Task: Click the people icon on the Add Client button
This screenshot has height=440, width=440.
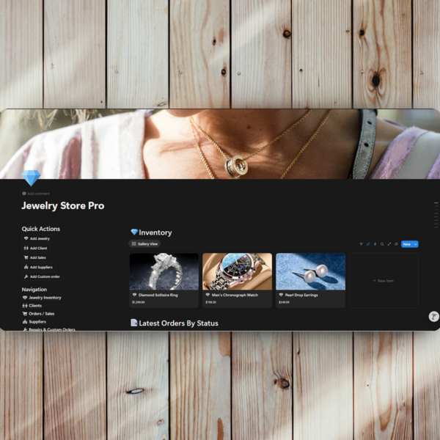Action: click(x=26, y=248)
